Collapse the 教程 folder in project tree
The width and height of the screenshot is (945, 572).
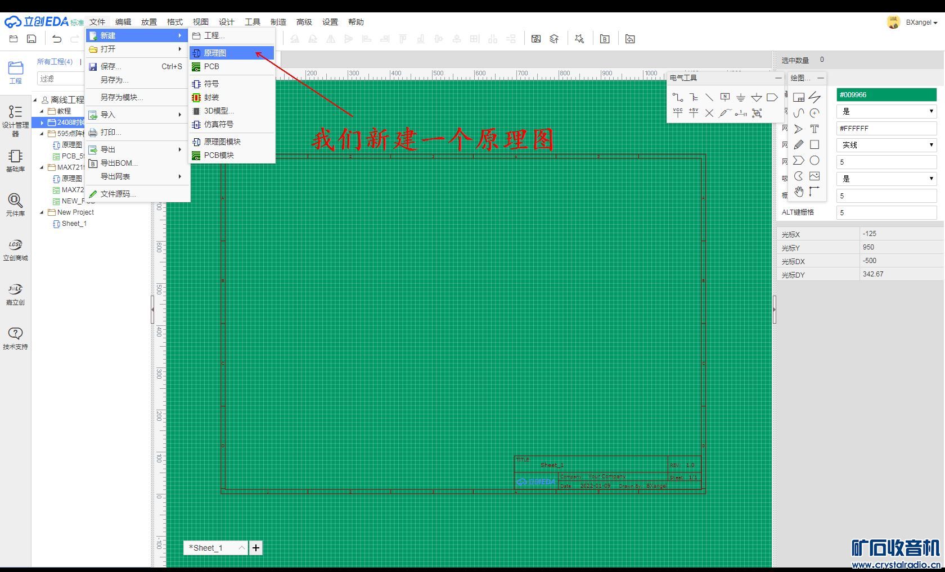tap(42, 111)
